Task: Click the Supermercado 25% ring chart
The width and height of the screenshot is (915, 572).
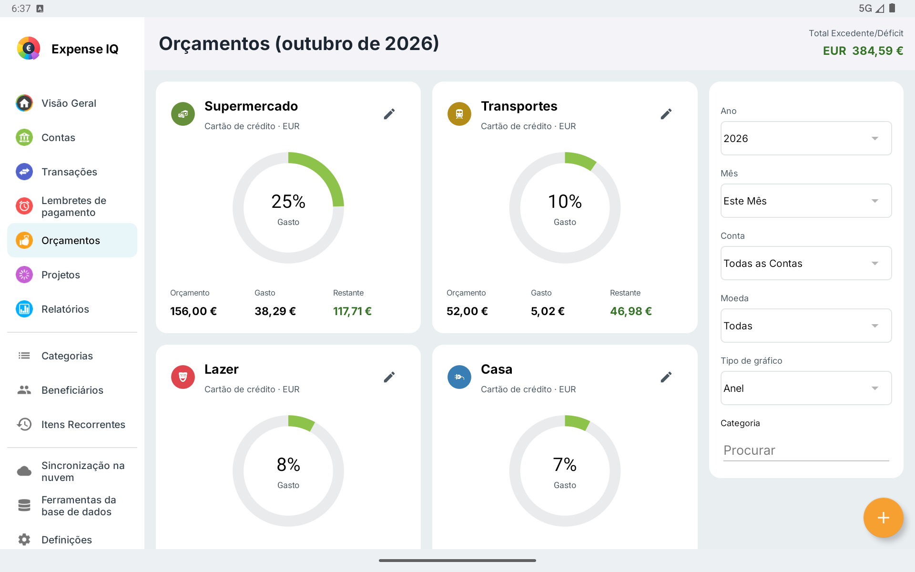Action: click(x=288, y=208)
